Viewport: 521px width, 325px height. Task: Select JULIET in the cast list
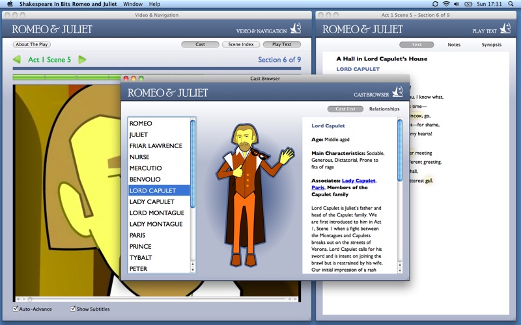coord(159,135)
